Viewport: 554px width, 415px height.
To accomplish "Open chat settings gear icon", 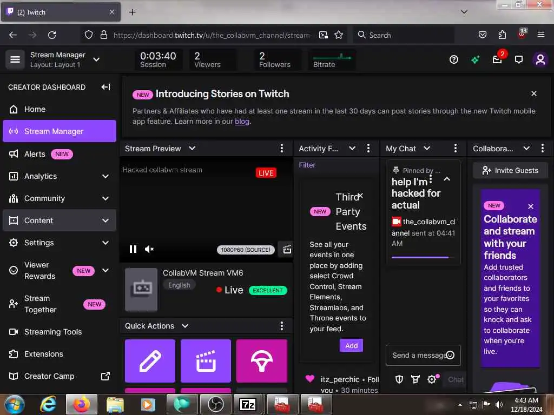I will coord(432,379).
